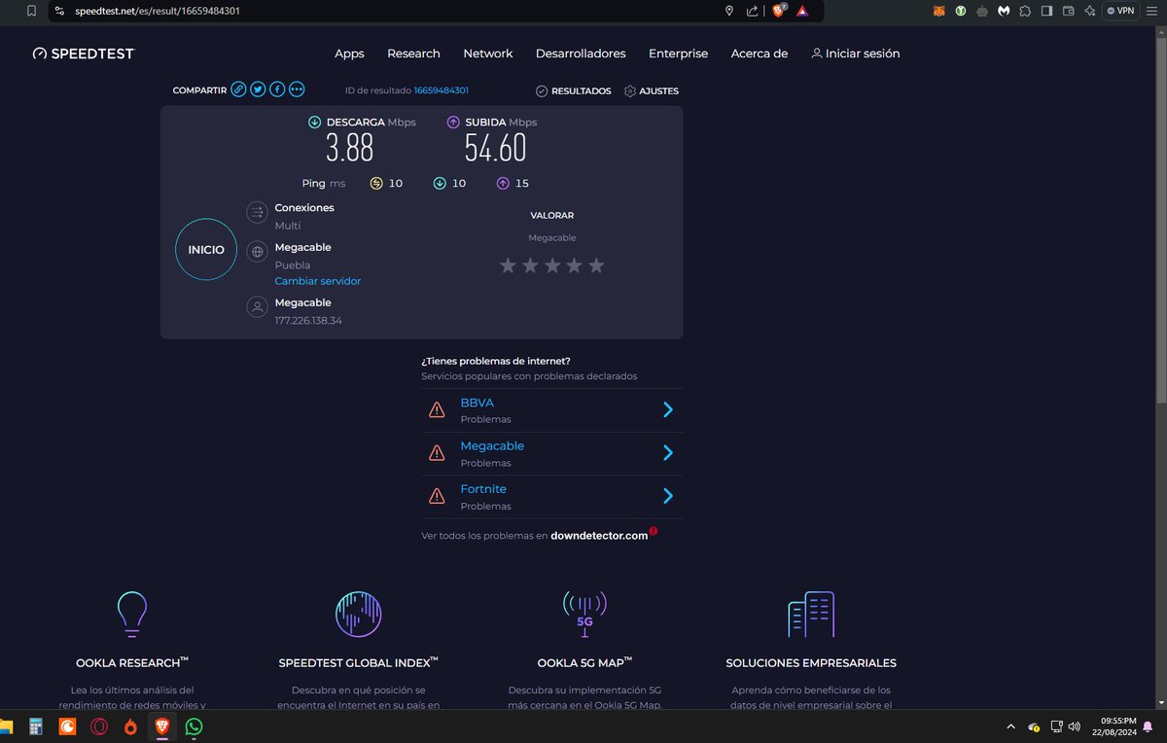The width and height of the screenshot is (1167, 743).
Task: Start test with INICIO button
Action: (x=206, y=250)
